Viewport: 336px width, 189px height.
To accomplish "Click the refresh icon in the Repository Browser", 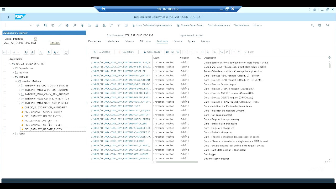I will tap(66, 52).
